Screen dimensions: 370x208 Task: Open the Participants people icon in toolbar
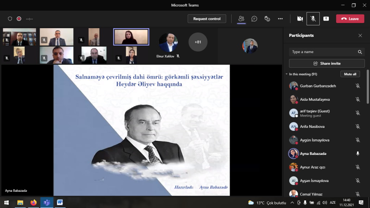(241, 19)
